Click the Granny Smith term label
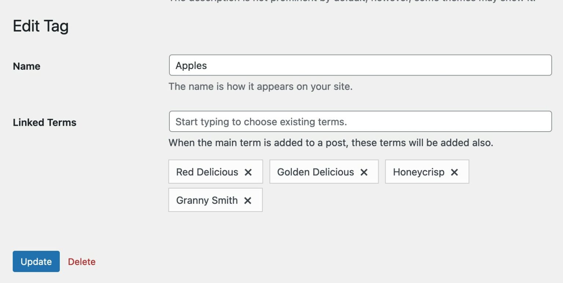The width and height of the screenshot is (563, 283). (207, 201)
